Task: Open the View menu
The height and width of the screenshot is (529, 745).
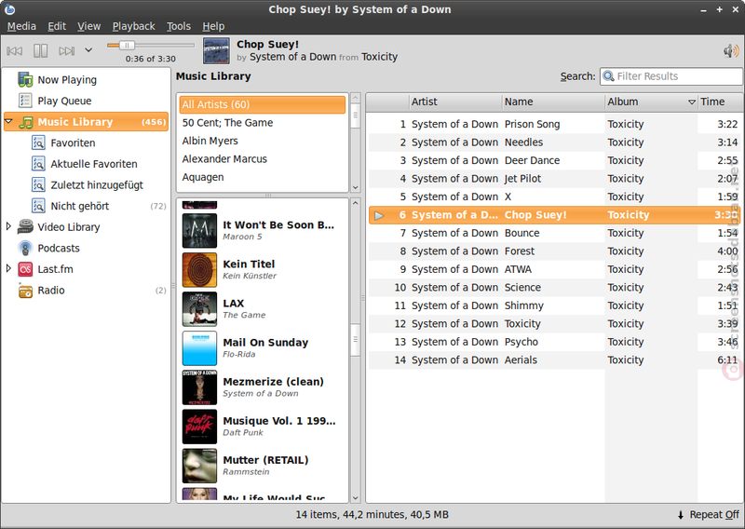Action: 88,26
